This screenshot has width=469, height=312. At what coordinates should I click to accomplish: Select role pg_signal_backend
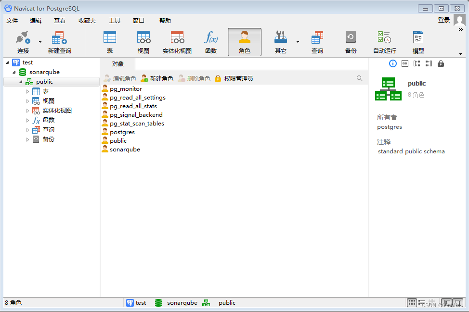[x=136, y=114]
